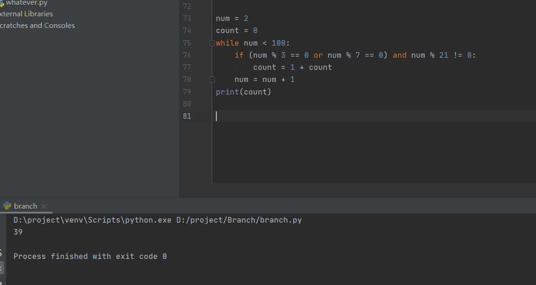Viewport: 536px width, 285px height.
Task: Click line number 81 in gutter
Action: click(x=187, y=116)
